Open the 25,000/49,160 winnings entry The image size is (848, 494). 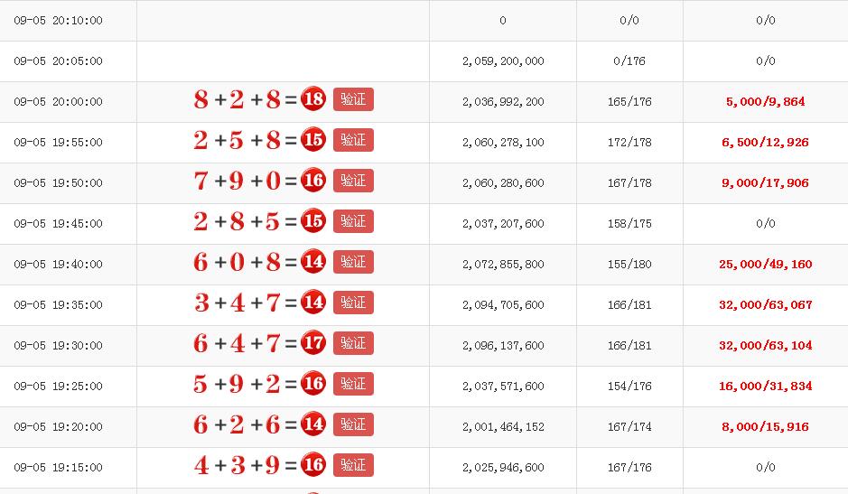[x=765, y=265]
